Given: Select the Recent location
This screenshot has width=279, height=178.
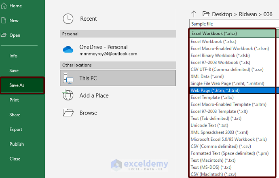Looking at the screenshot, I should tap(118, 19).
